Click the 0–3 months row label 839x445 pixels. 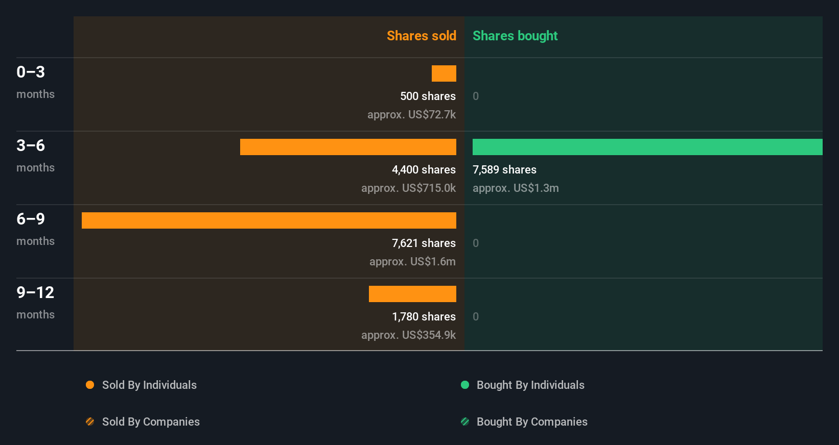[35, 82]
